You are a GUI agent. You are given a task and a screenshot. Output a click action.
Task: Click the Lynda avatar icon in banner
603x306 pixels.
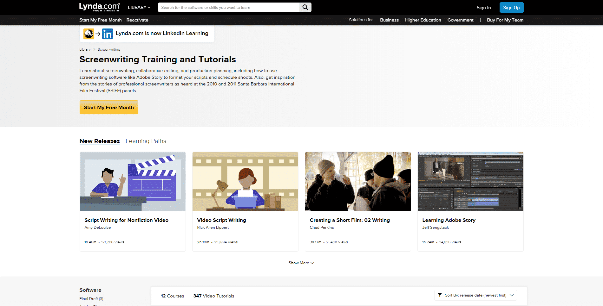click(89, 34)
